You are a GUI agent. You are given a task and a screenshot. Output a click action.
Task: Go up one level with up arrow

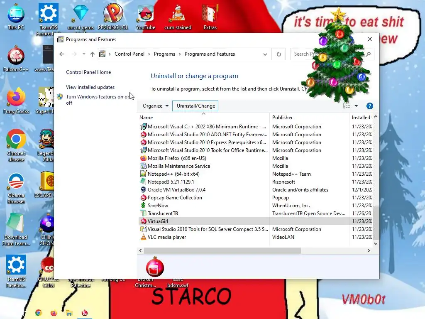click(93, 54)
